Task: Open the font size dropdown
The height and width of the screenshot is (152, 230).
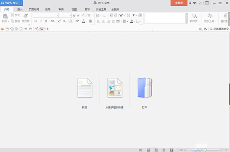Action: (70, 15)
